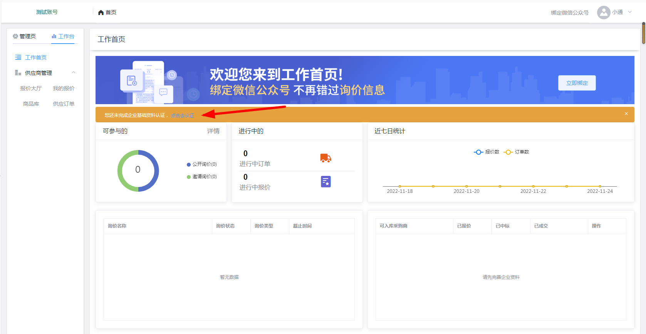Close the orange certification notice banner
This screenshot has height=334, width=646.
pos(626,114)
